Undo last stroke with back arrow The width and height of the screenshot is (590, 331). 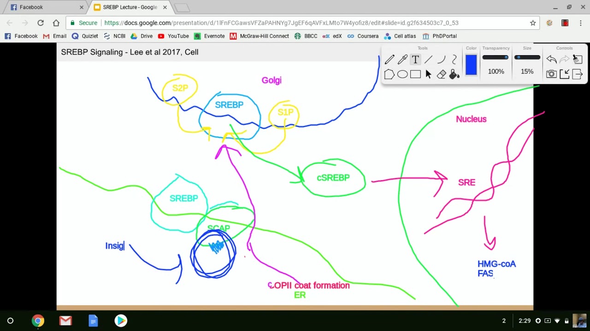tap(551, 59)
